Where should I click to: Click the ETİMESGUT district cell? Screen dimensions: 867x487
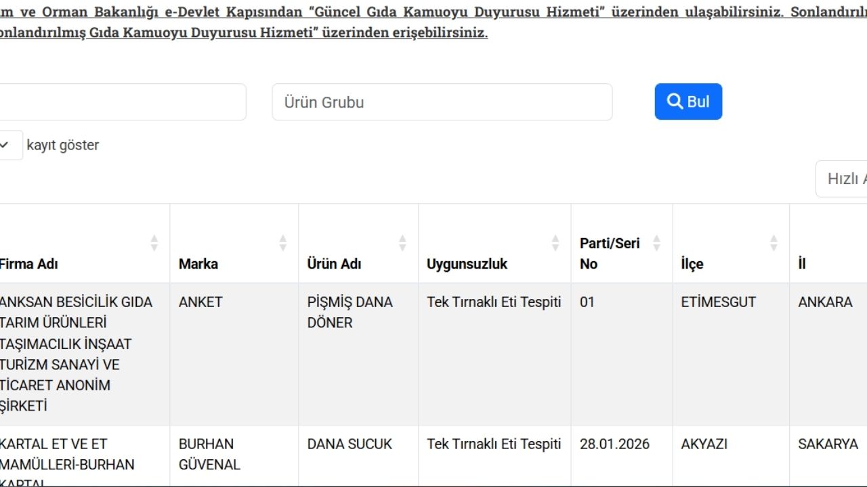[x=719, y=302]
